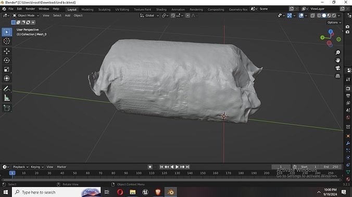Toggle proportional editing
The height and width of the screenshot is (197, 352).
pyautogui.click(x=187, y=16)
